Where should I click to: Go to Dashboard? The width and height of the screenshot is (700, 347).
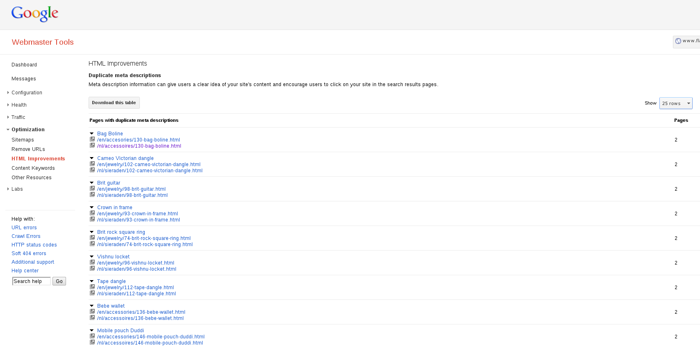pos(24,65)
